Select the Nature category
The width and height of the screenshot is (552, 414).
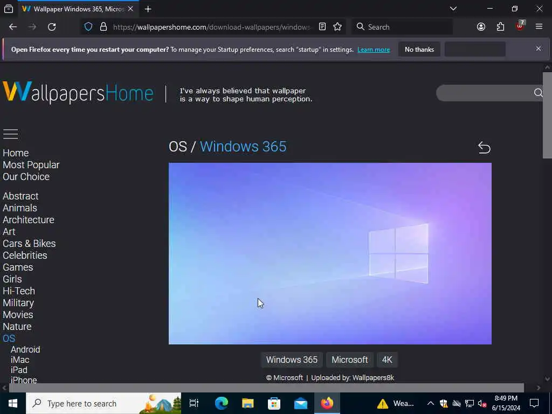pyautogui.click(x=17, y=327)
